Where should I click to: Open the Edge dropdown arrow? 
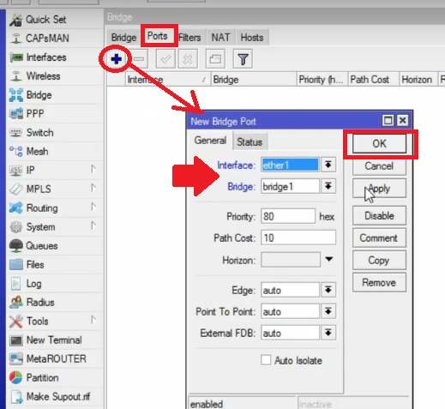pos(328,290)
